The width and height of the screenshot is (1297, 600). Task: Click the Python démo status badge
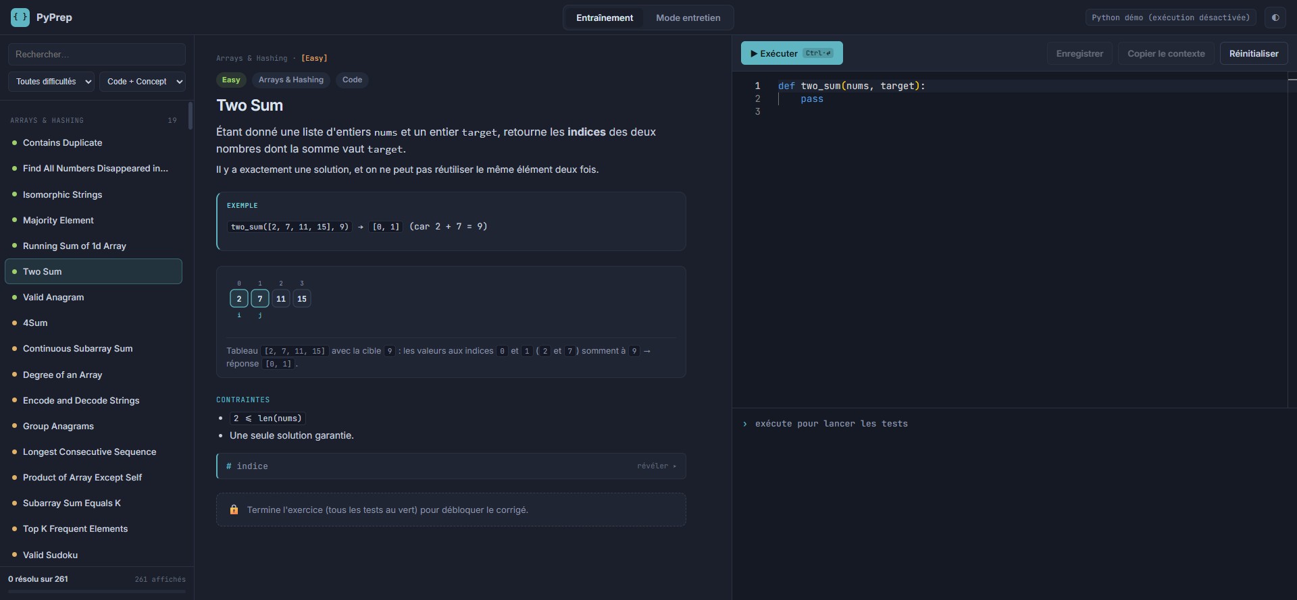pos(1171,18)
